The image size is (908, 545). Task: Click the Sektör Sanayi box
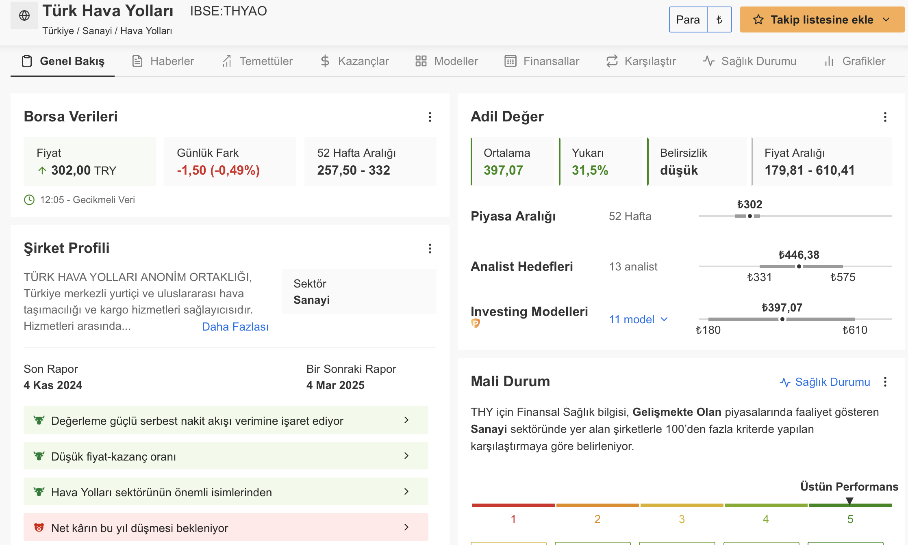point(359,292)
